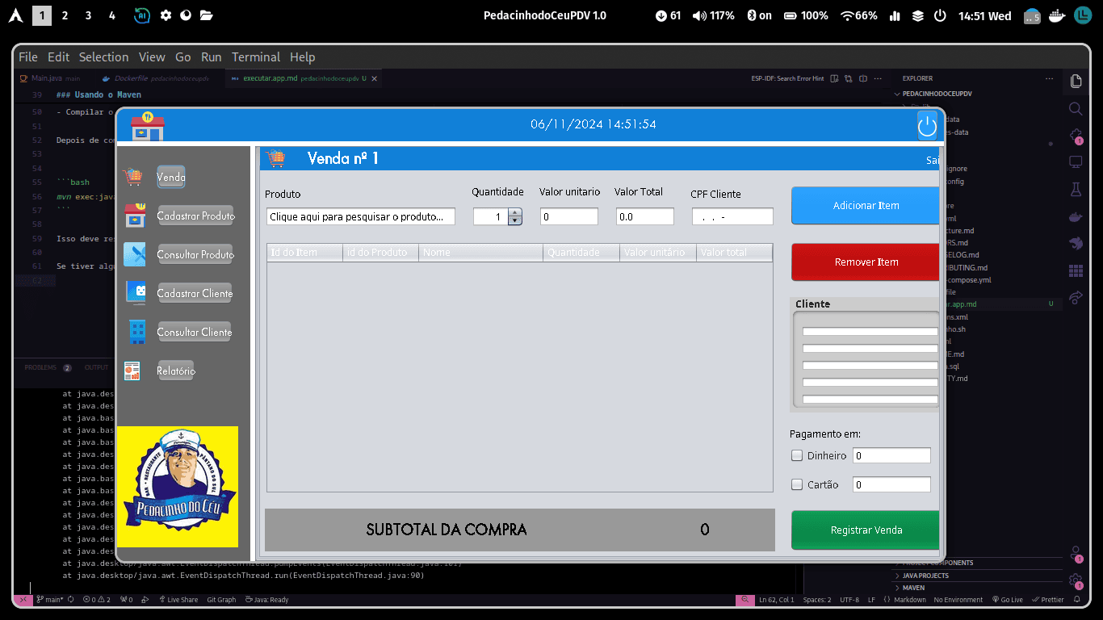Screen dimensions: 1103x620
Task: Open VS Code Manage gear icon
Action: pos(1076,580)
